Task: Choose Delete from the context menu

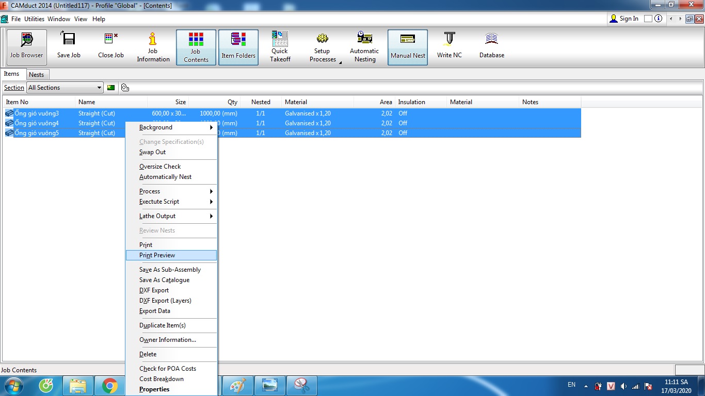Action: tap(171, 354)
